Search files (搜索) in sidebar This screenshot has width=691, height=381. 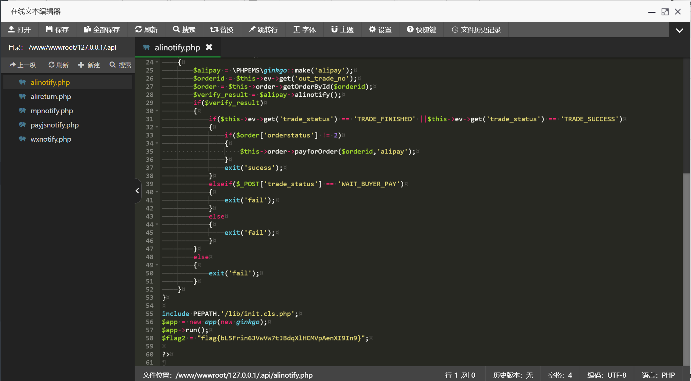coord(120,65)
